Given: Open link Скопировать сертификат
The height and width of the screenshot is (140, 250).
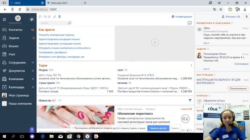Looking at the screenshot, I should [53, 52].
